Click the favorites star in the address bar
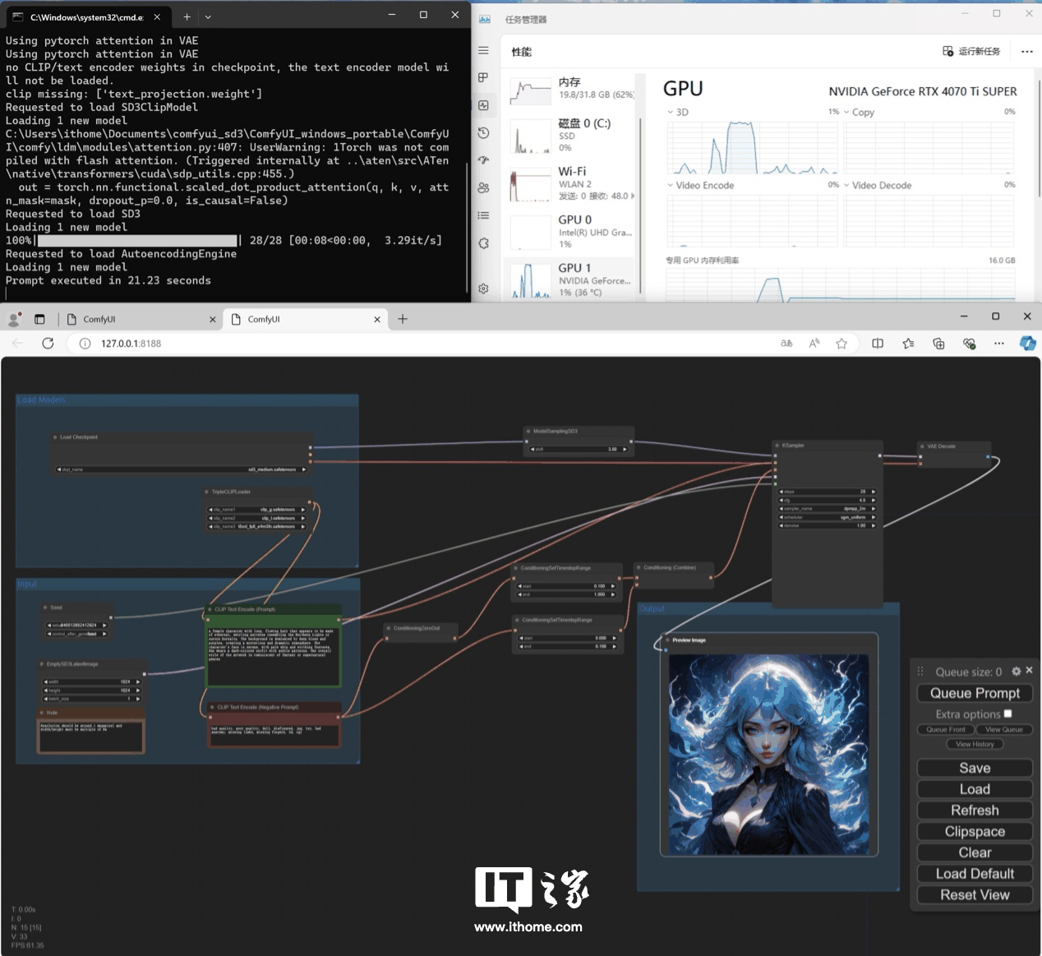 [x=841, y=344]
